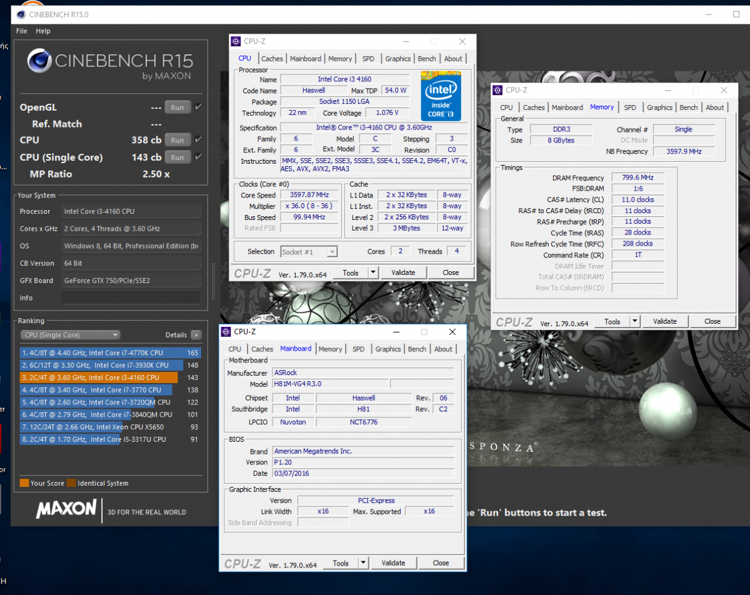Click the DRAM Frequency value "799.6 MHz"
Viewport: 750px width, 595px height.
637,178
